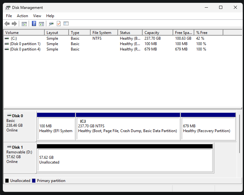Toggle the Show/Hide Console Tree icon
244x195 pixels.
[x=24, y=24]
